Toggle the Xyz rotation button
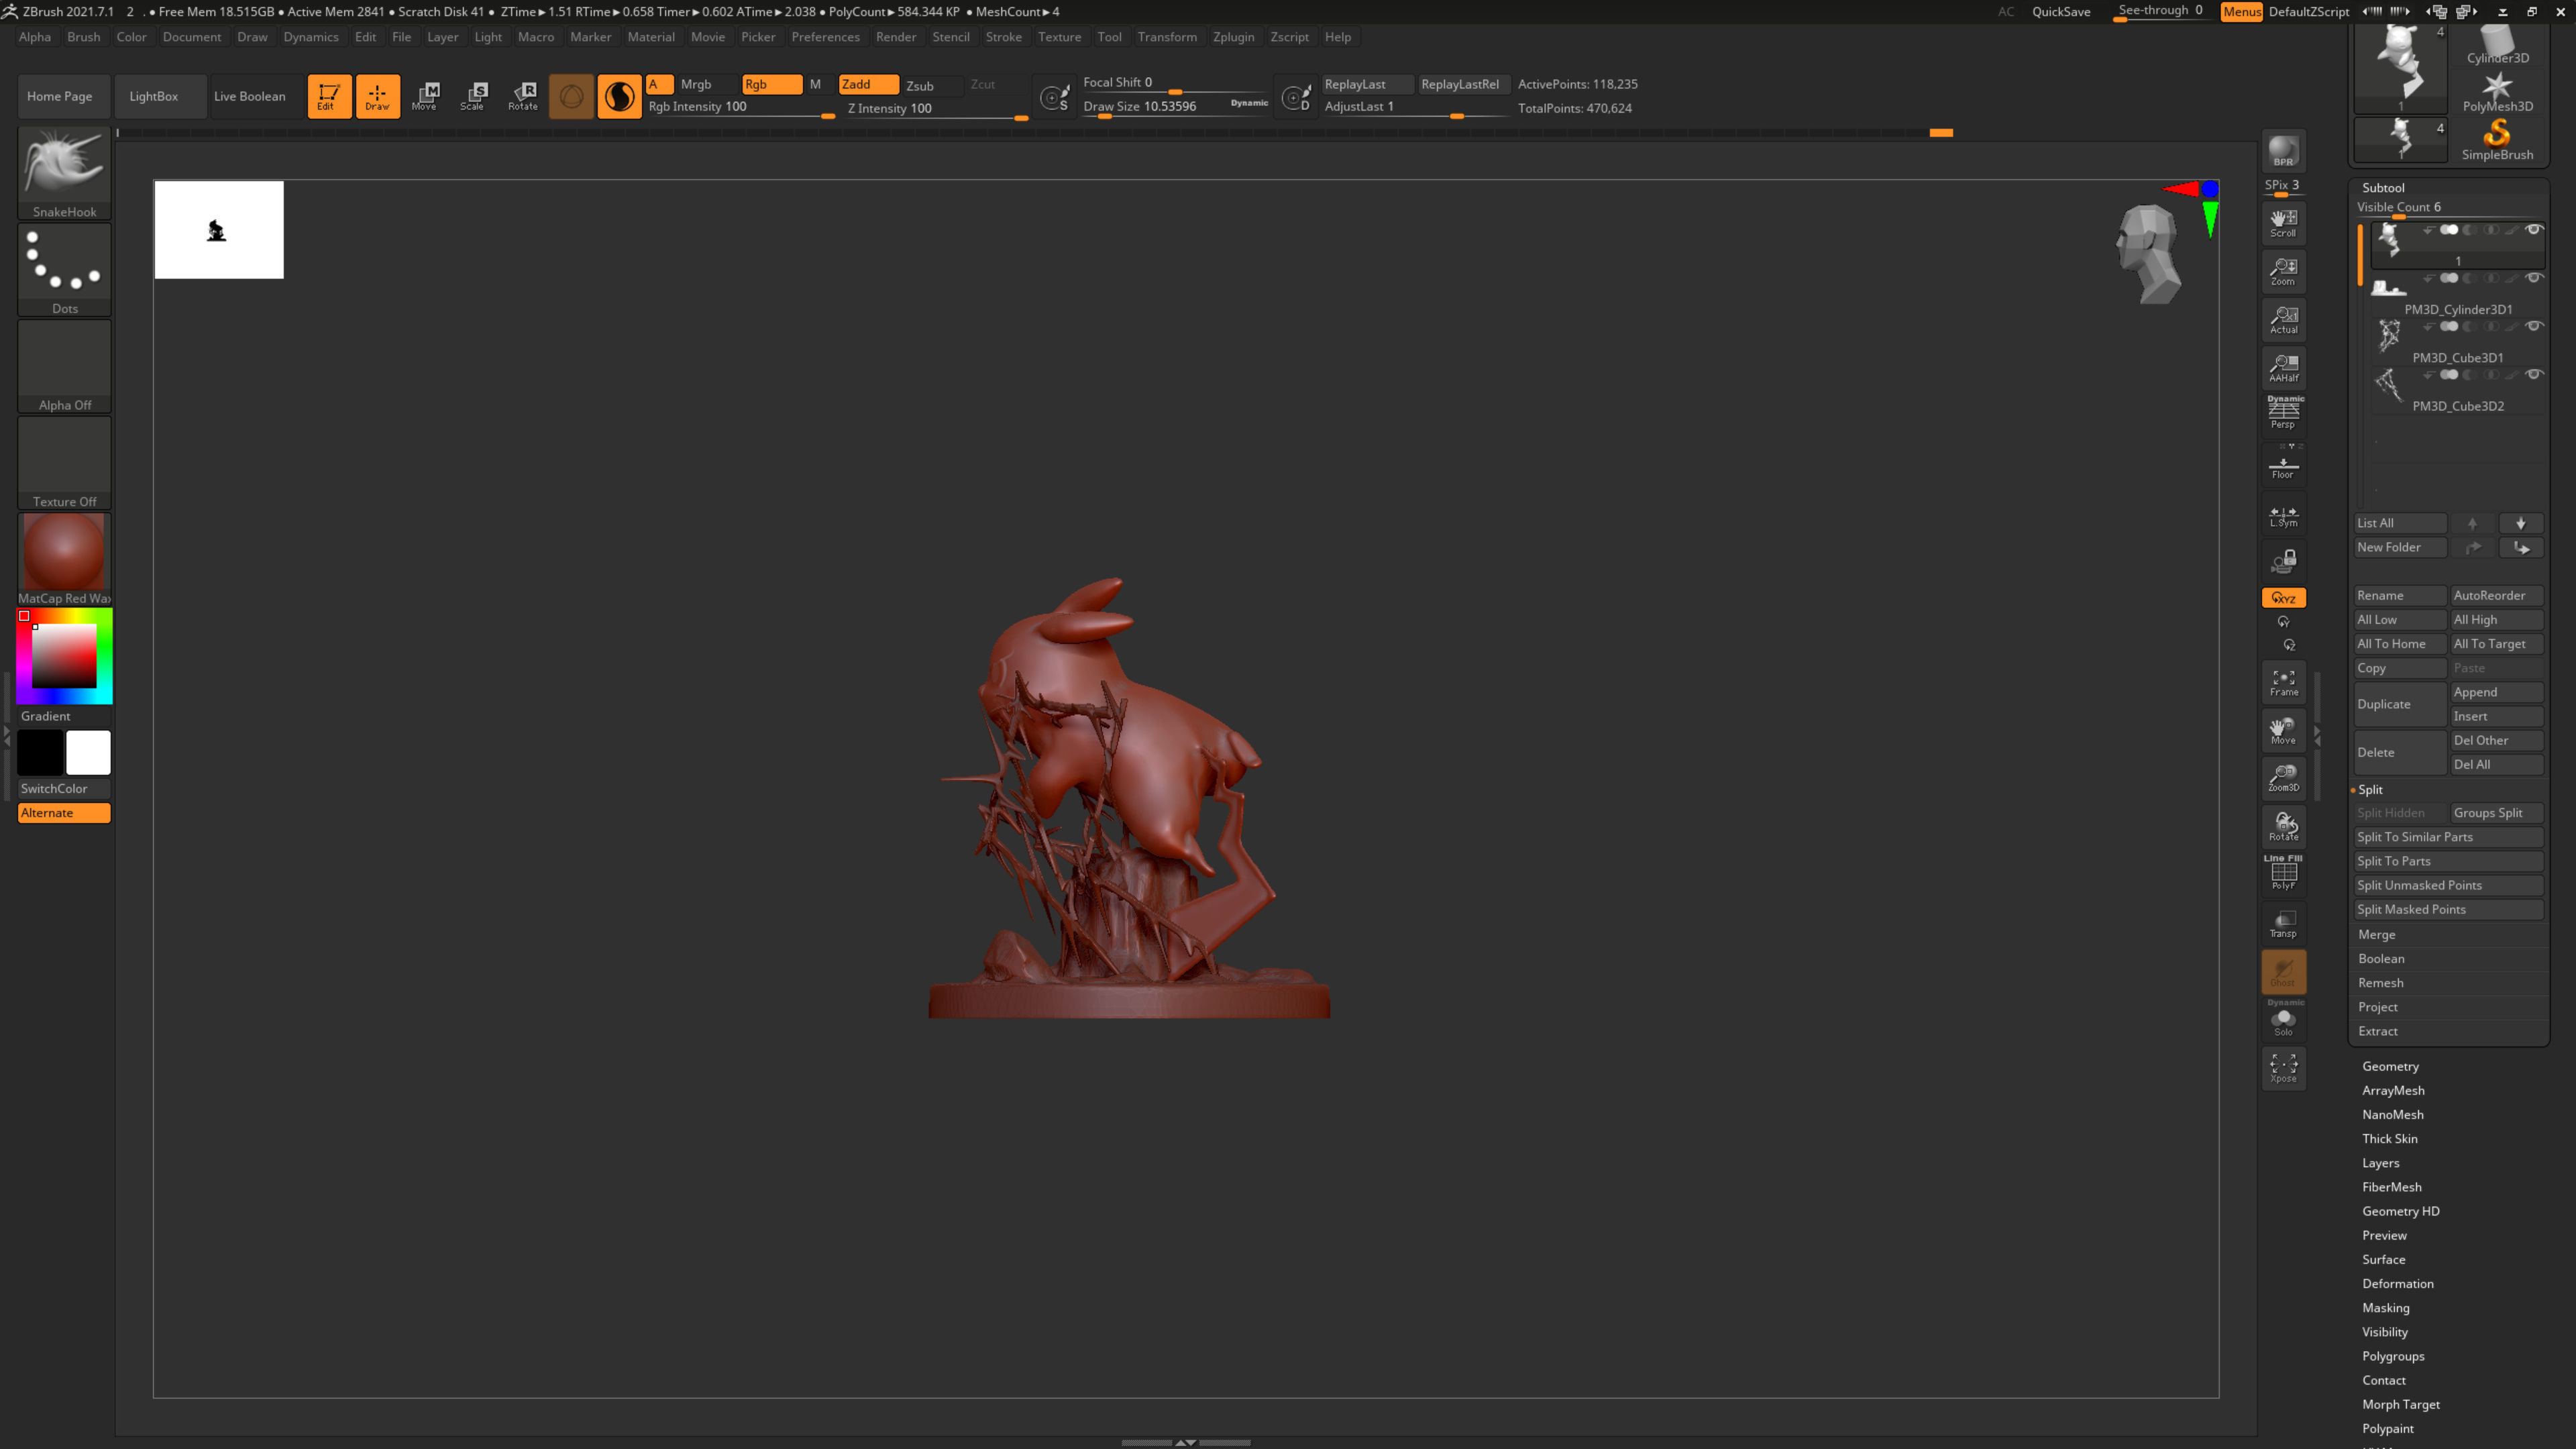The width and height of the screenshot is (2576, 1449). (2283, 598)
